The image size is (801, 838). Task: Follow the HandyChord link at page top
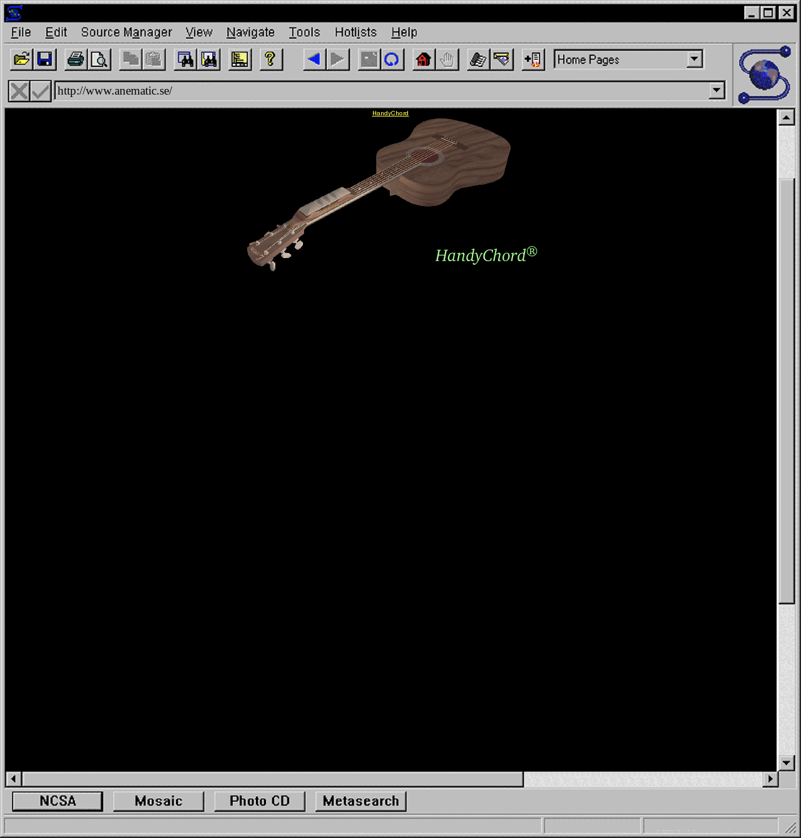click(390, 113)
